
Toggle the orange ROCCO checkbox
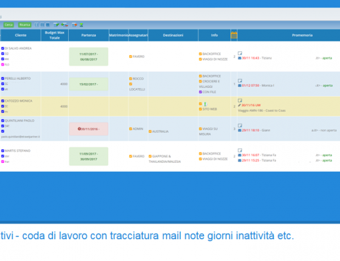coord(131,78)
